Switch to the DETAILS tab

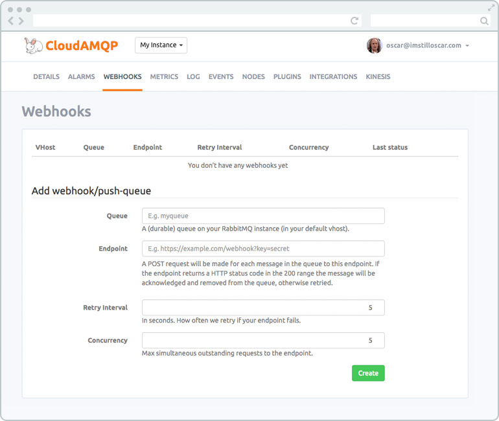tap(47, 76)
